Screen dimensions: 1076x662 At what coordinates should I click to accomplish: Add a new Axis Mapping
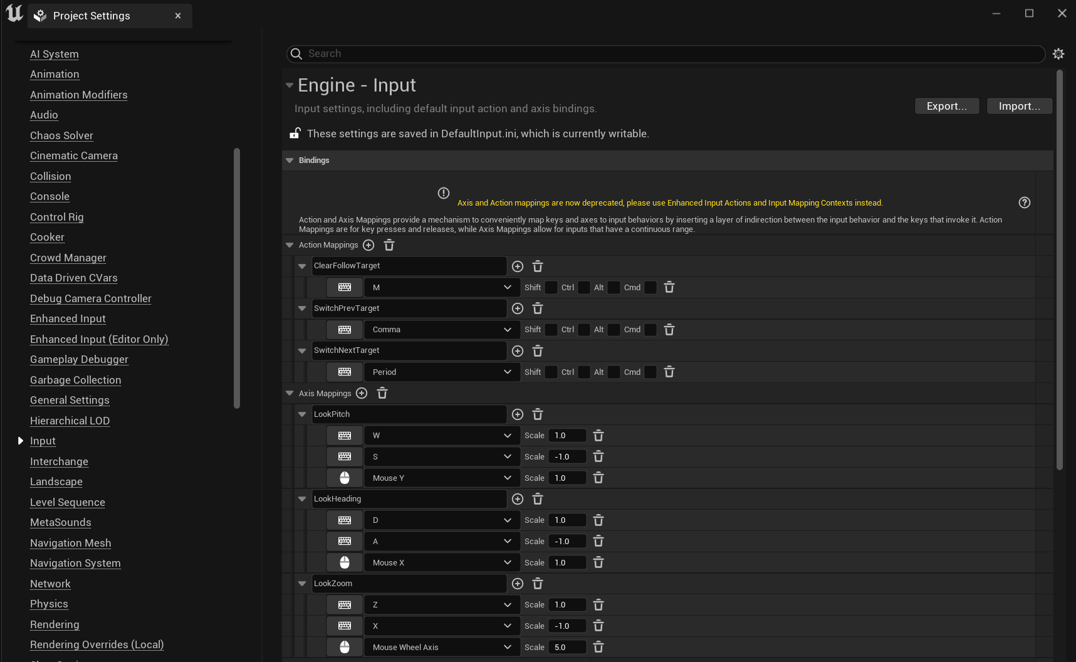point(362,393)
